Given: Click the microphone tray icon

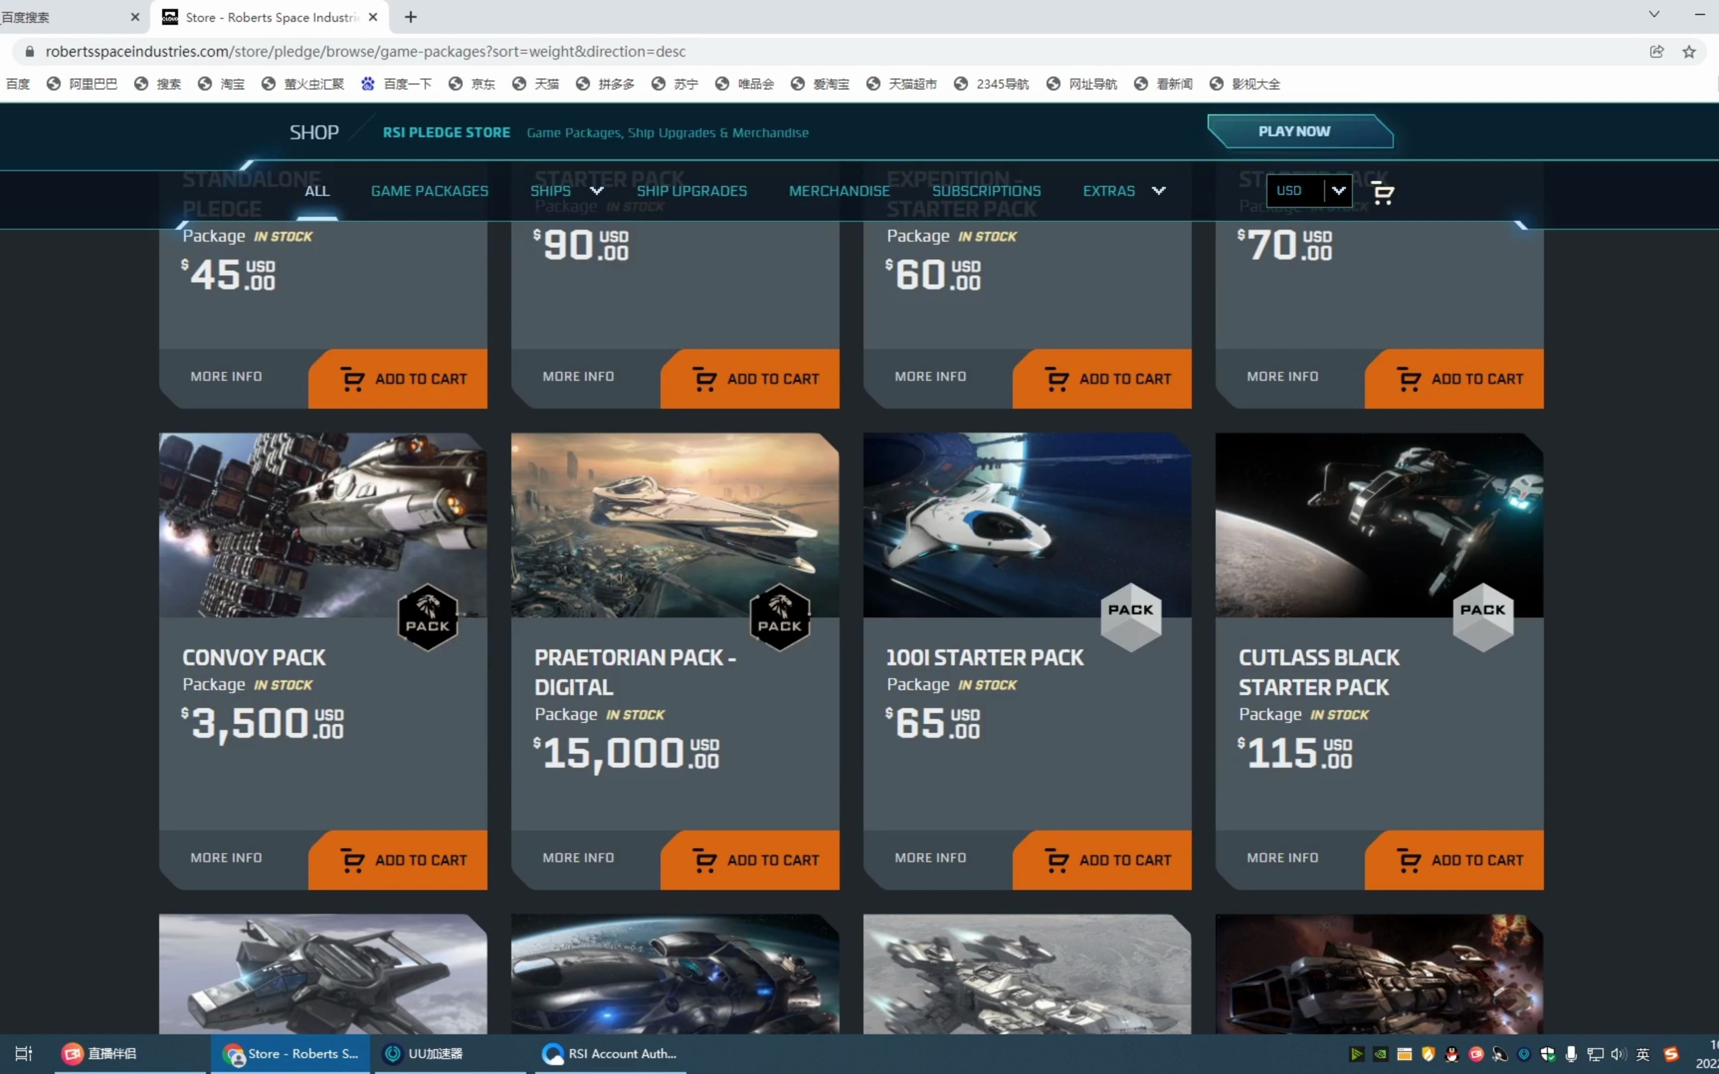Looking at the screenshot, I should click(x=1571, y=1054).
